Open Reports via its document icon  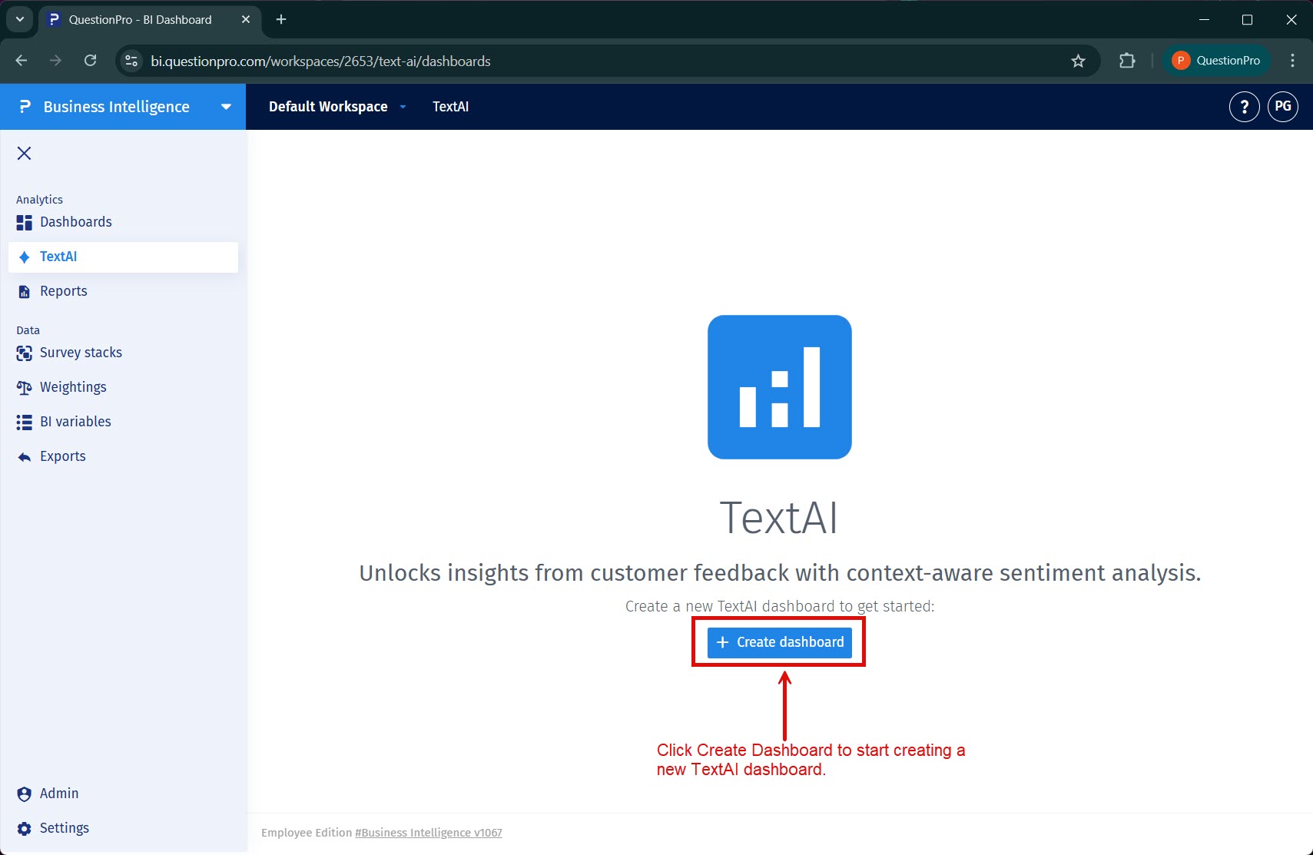tap(23, 290)
